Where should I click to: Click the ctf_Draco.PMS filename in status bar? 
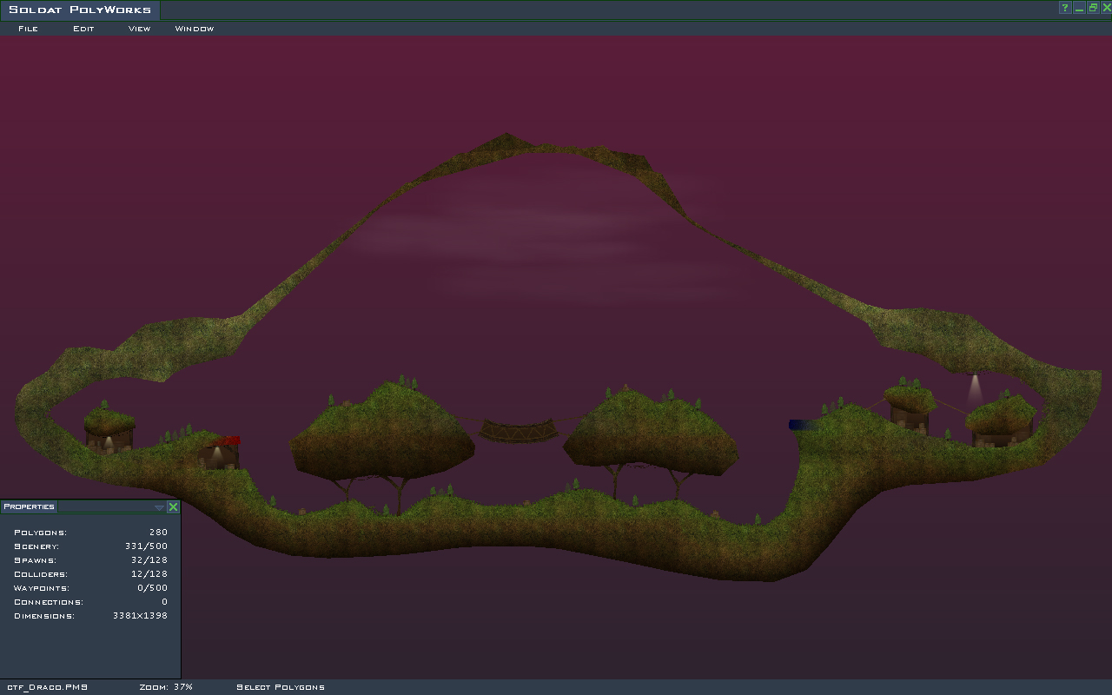pos(47,687)
